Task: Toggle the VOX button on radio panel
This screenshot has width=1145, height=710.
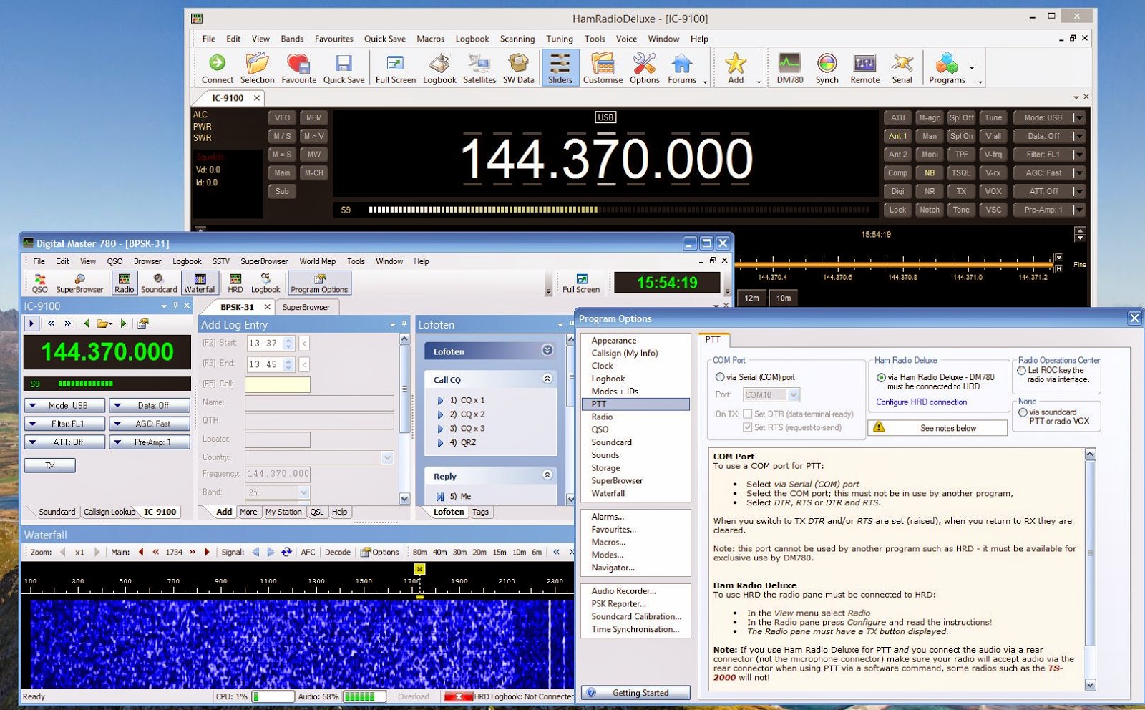Action: (x=993, y=191)
